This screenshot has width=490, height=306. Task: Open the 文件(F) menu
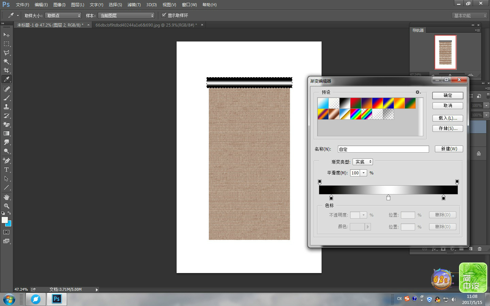coord(22,5)
